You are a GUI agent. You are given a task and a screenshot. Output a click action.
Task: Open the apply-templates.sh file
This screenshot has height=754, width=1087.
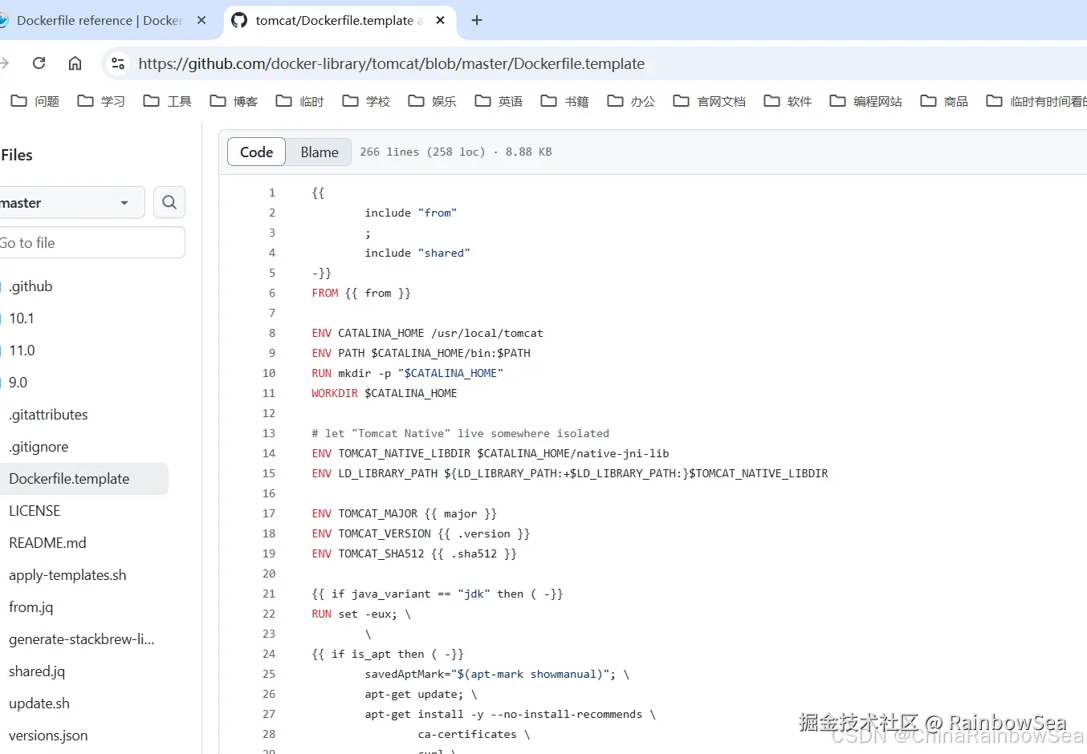(x=67, y=575)
